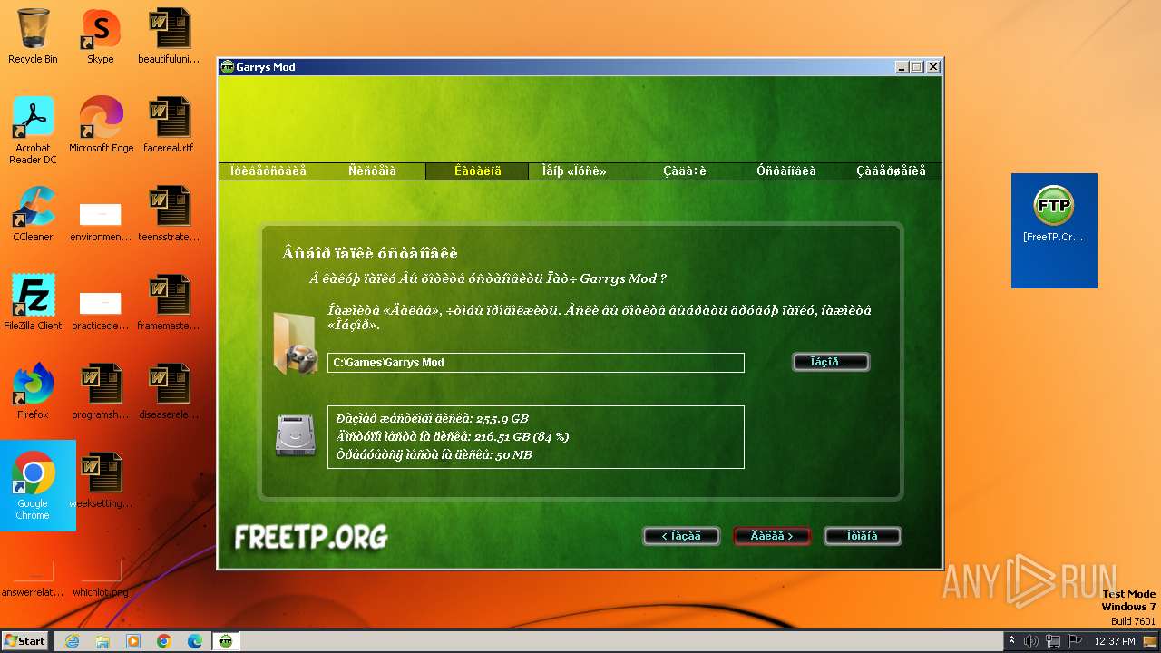This screenshot has height=653, width=1161.
Task: Close the Garrys Mod installer window
Action: pos(932,67)
